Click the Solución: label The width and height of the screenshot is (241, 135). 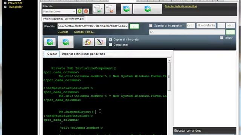(x=48, y=6)
